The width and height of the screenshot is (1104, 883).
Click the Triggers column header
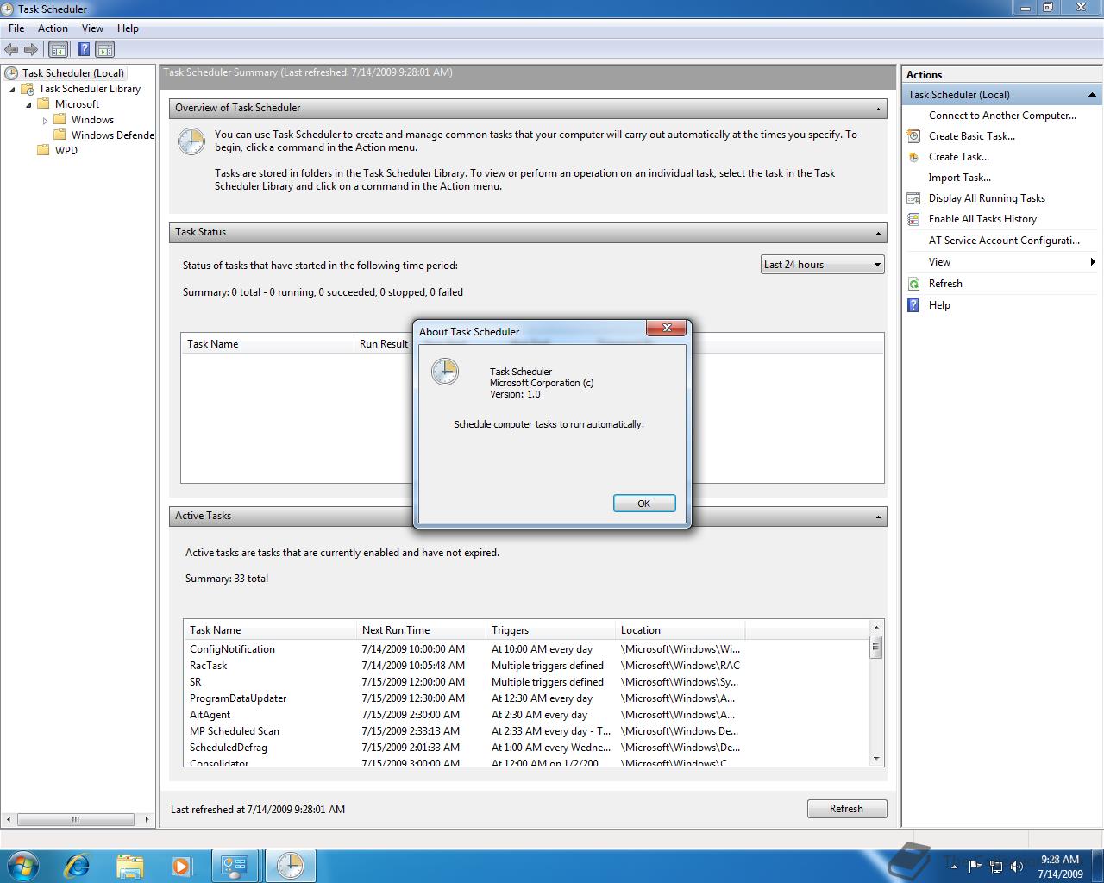[550, 630]
